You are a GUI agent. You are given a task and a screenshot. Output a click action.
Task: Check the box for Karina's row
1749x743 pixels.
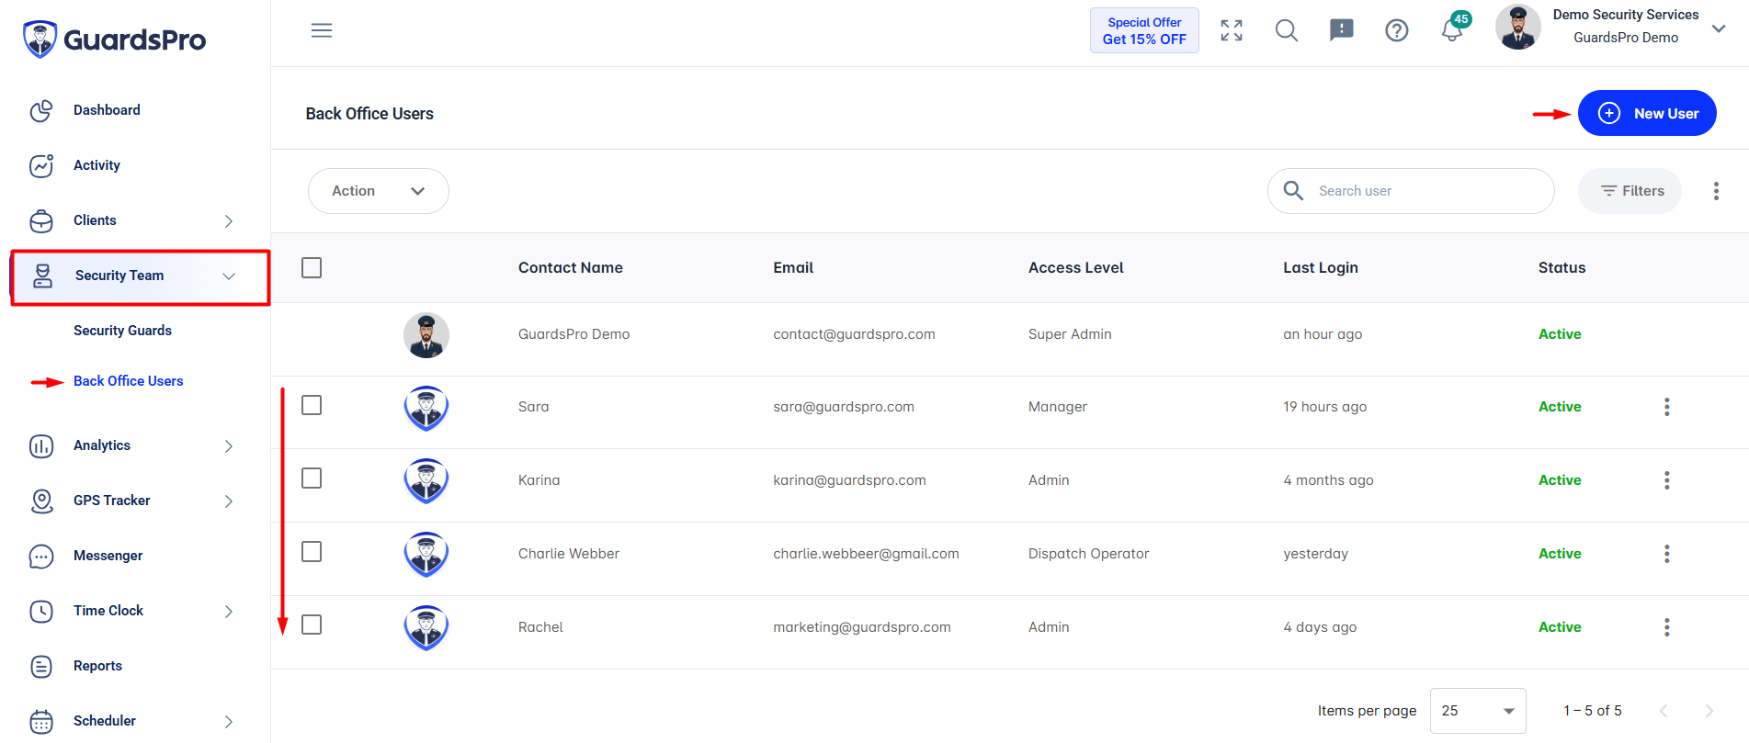point(312,478)
